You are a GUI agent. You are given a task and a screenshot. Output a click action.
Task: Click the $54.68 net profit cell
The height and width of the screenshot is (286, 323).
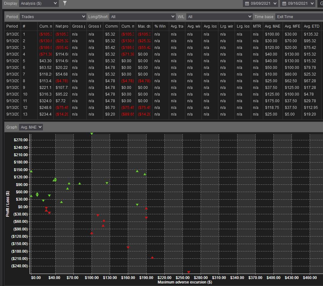point(62,74)
